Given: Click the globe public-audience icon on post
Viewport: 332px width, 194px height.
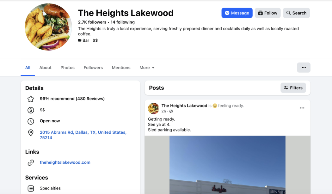Looking at the screenshot, I should [x=171, y=112].
